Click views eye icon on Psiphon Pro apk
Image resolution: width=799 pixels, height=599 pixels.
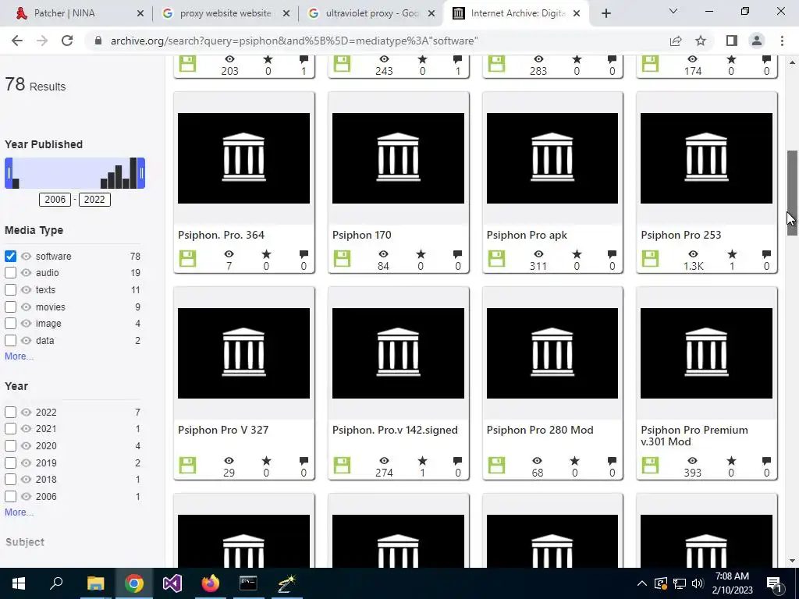pyautogui.click(x=538, y=253)
